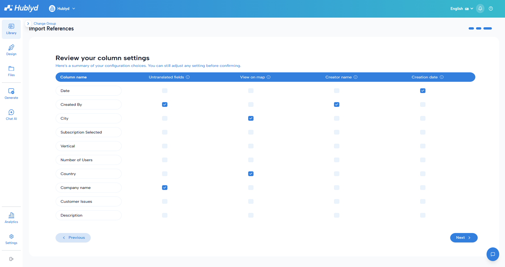This screenshot has height=267, width=505.
Task: Enable View on map for Vertical
Action: (x=251, y=146)
